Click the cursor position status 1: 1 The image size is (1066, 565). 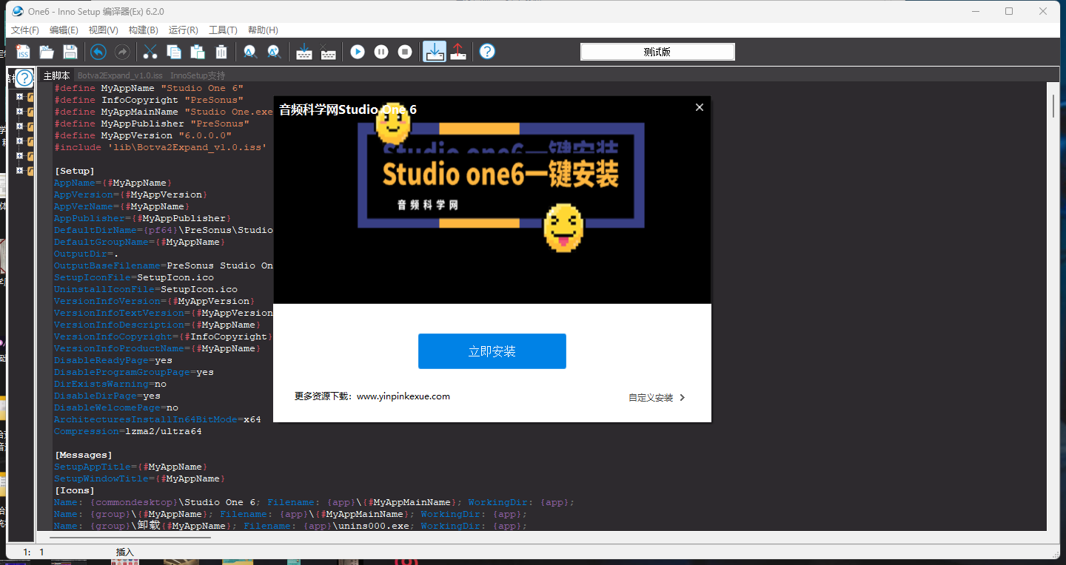[x=34, y=552]
